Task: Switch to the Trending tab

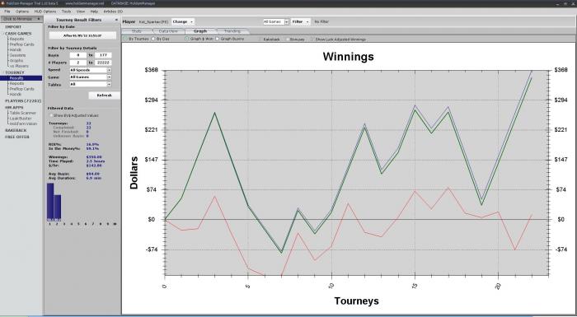Action: click(x=232, y=31)
